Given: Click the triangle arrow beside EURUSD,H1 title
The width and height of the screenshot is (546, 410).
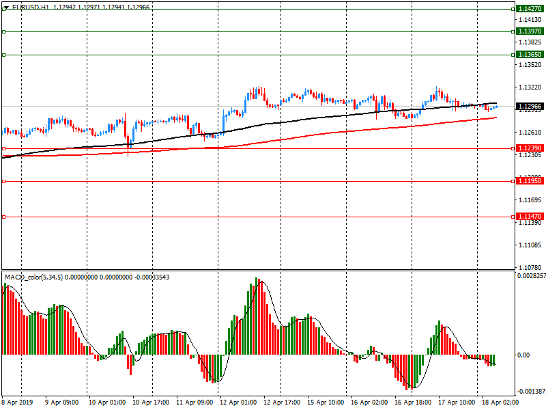Looking at the screenshot, I should (5, 7).
